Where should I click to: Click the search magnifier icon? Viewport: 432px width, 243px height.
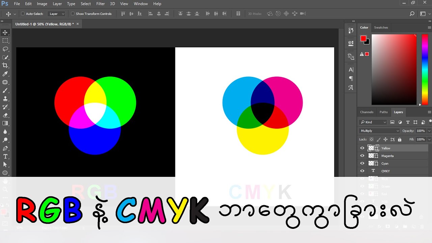click(412, 14)
